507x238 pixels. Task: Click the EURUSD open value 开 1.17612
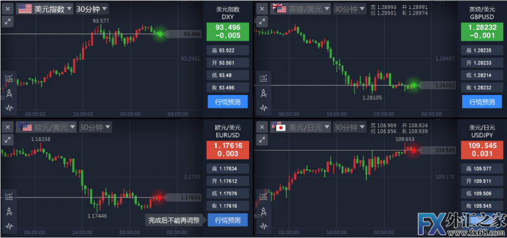[x=228, y=181]
